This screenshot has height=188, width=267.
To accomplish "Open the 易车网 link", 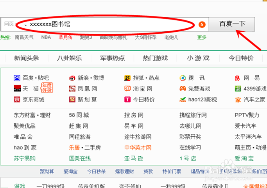I will (x=134, y=126).
